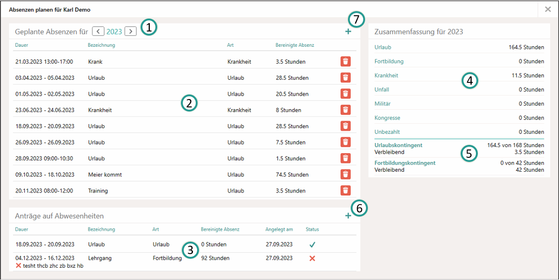Click the rejection note tesht thcb zhc
559x280 pixels.
[x=52, y=266]
